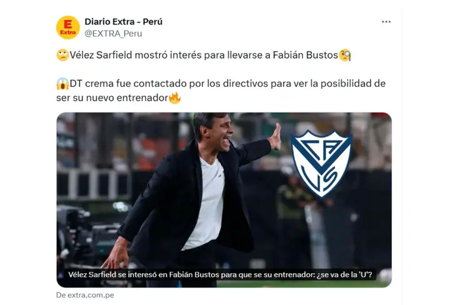Select the paragraph starting with DT crema
The height and width of the screenshot is (305, 455).
tap(221, 91)
